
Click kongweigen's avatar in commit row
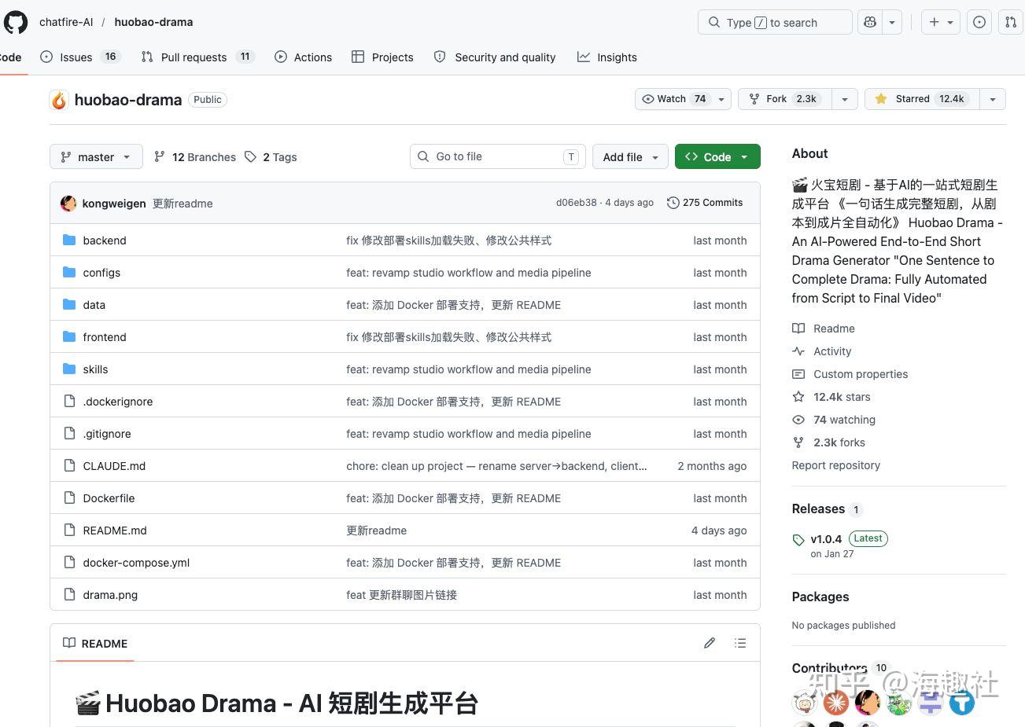click(68, 203)
